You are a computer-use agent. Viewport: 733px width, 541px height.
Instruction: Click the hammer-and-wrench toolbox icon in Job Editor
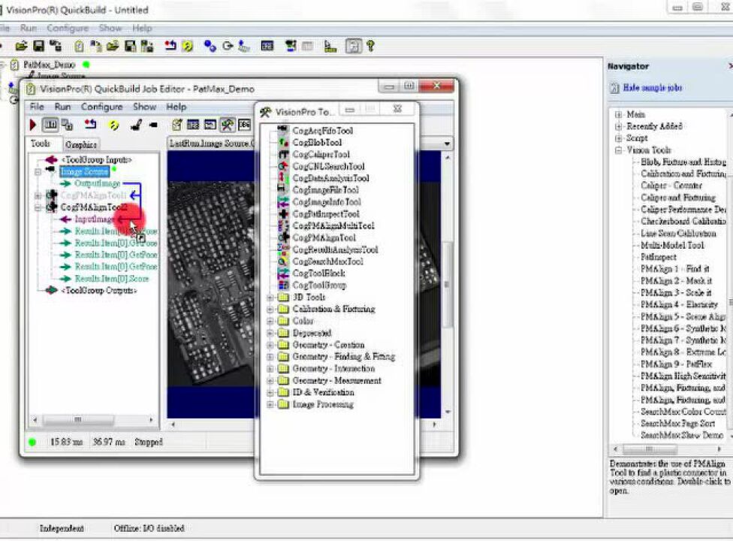click(228, 125)
